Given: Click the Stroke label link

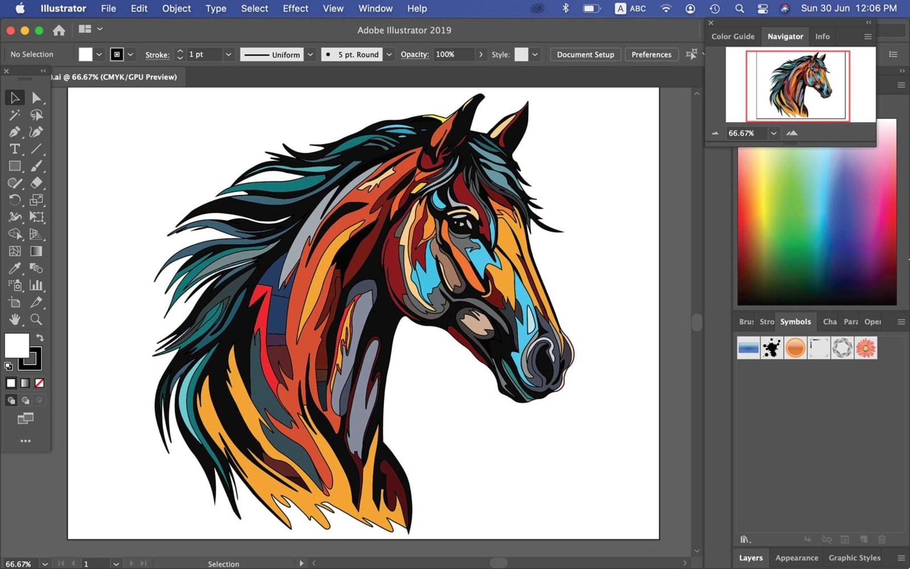Looking at the screenshot, I should coord(157,55).
